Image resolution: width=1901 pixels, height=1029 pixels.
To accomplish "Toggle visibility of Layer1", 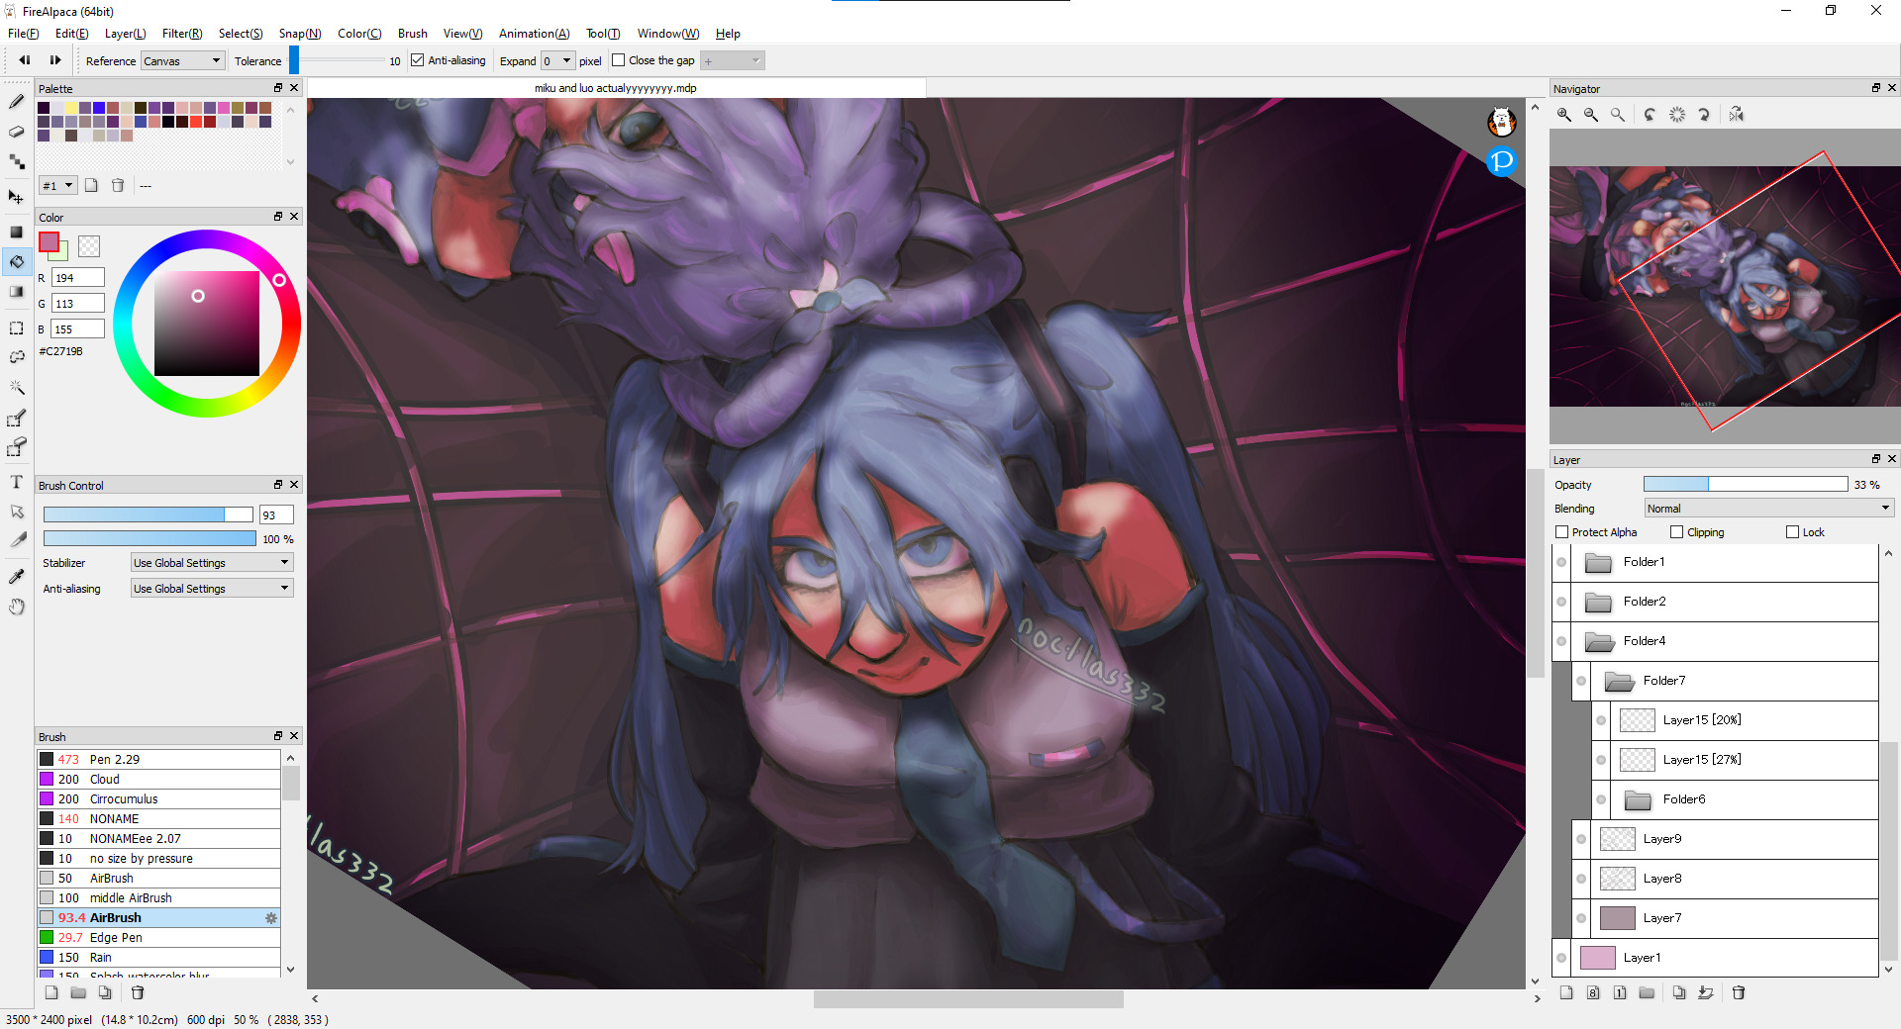I will [x=1561, y=958].
